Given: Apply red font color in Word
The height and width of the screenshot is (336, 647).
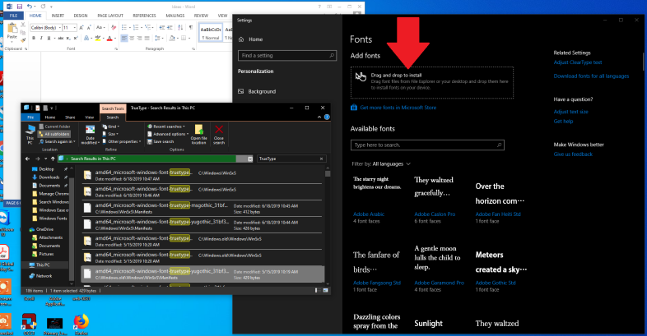Looking at the screenshot, I should pos(109,39).
